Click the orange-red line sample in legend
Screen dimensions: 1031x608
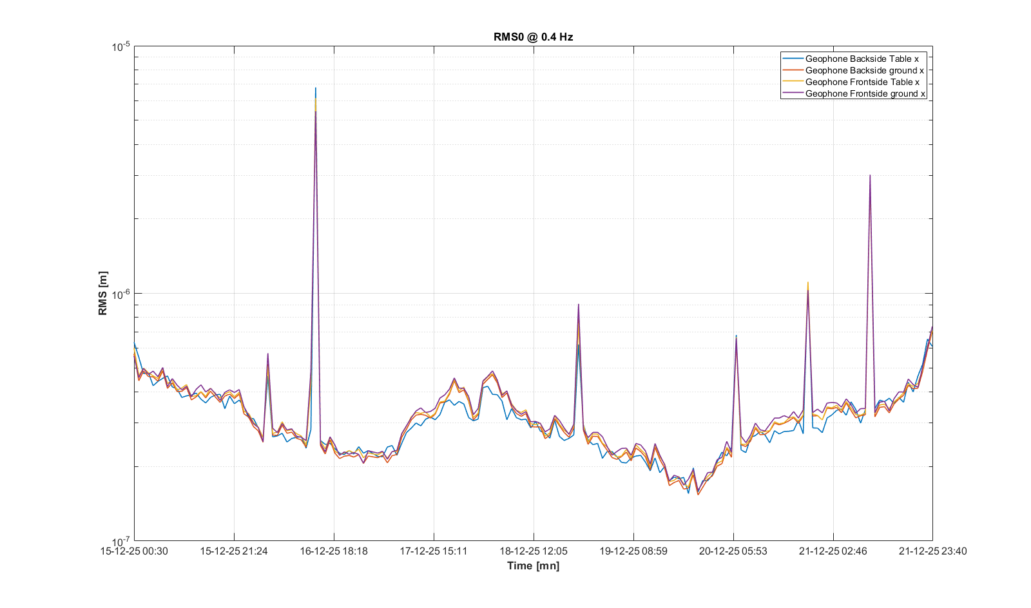pyautogui.click(x=793, y=70)
